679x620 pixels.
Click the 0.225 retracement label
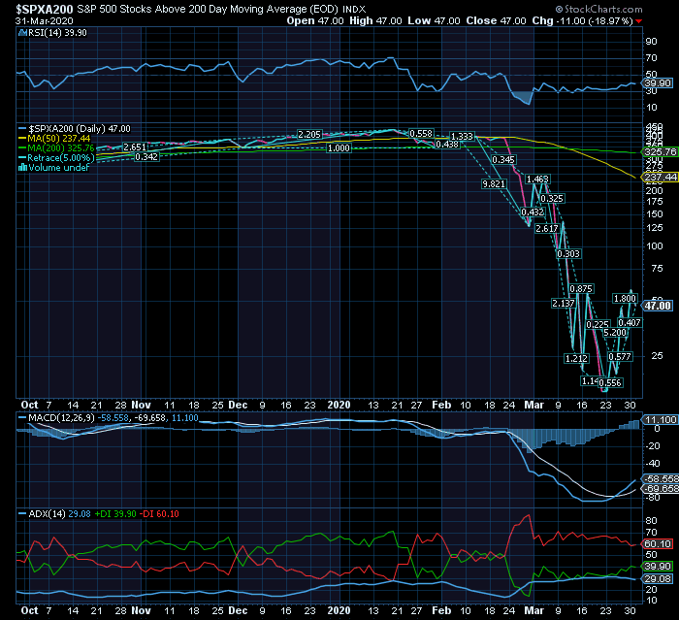[598, 324]
